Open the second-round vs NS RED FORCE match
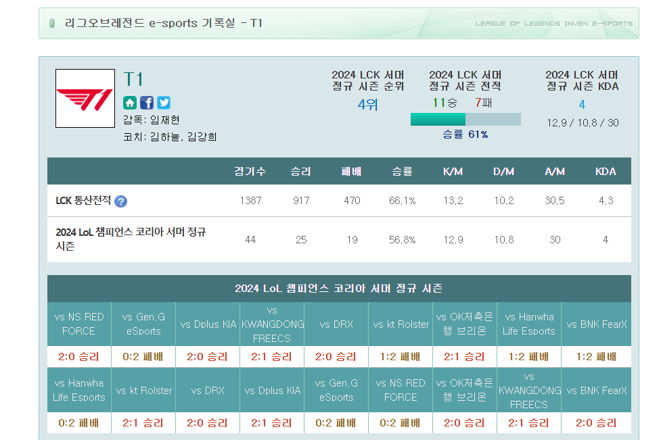This screenshot has height=440, width=661. pyautogui.click(x=401, y=390)
